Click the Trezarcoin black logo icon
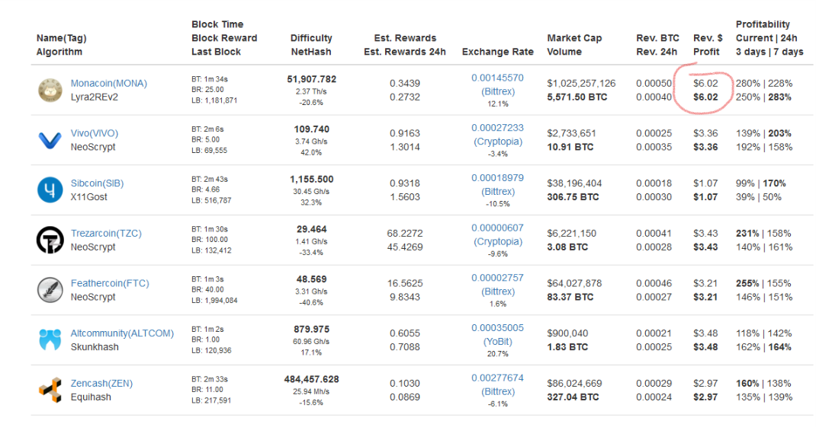 tap(50, 240)
